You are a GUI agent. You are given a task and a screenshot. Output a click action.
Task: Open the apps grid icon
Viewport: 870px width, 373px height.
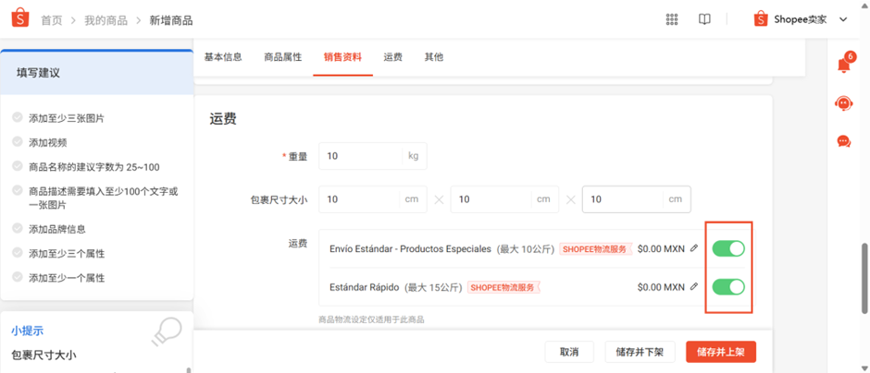[672, 19]
